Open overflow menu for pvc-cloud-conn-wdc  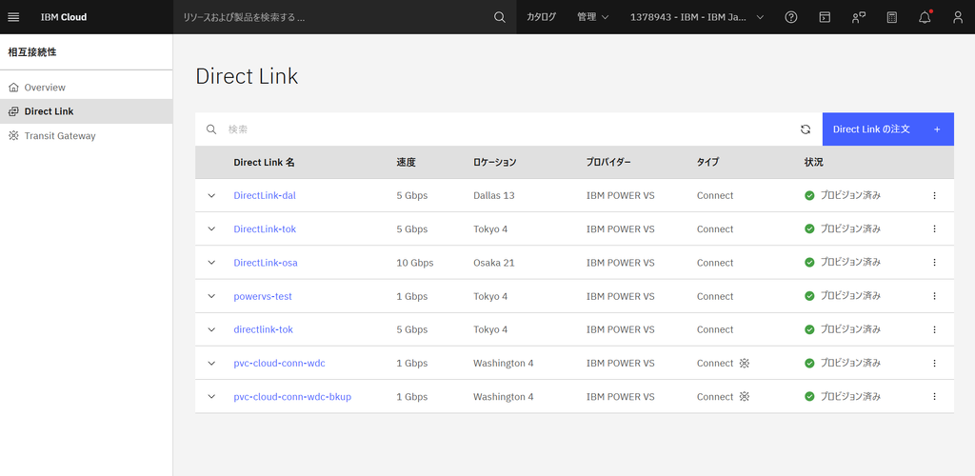934,363
